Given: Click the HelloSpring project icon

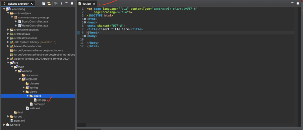Looking at the screenshot, I should (8, 9).
